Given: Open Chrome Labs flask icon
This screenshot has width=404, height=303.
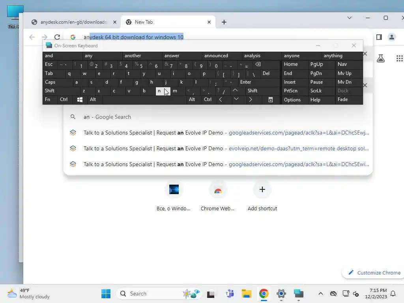Looking at the screenshot, I should click(x=381, y=58).
